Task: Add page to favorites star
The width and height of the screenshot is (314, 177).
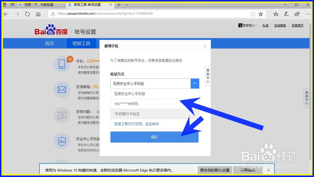Action: [x=261, y=14]
